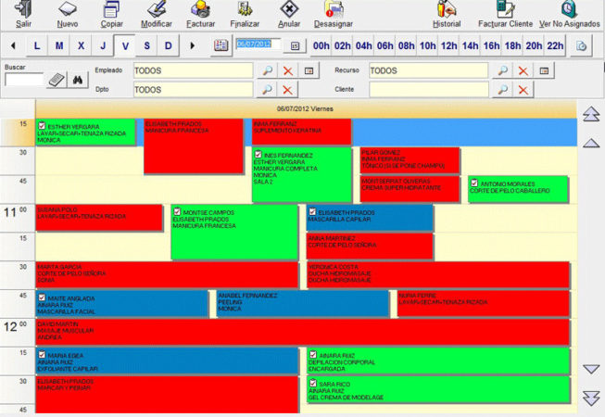Toggle checkbox on Maite Anglada appointment
Screen dimensions: 605x417
[x=42, y=297]
